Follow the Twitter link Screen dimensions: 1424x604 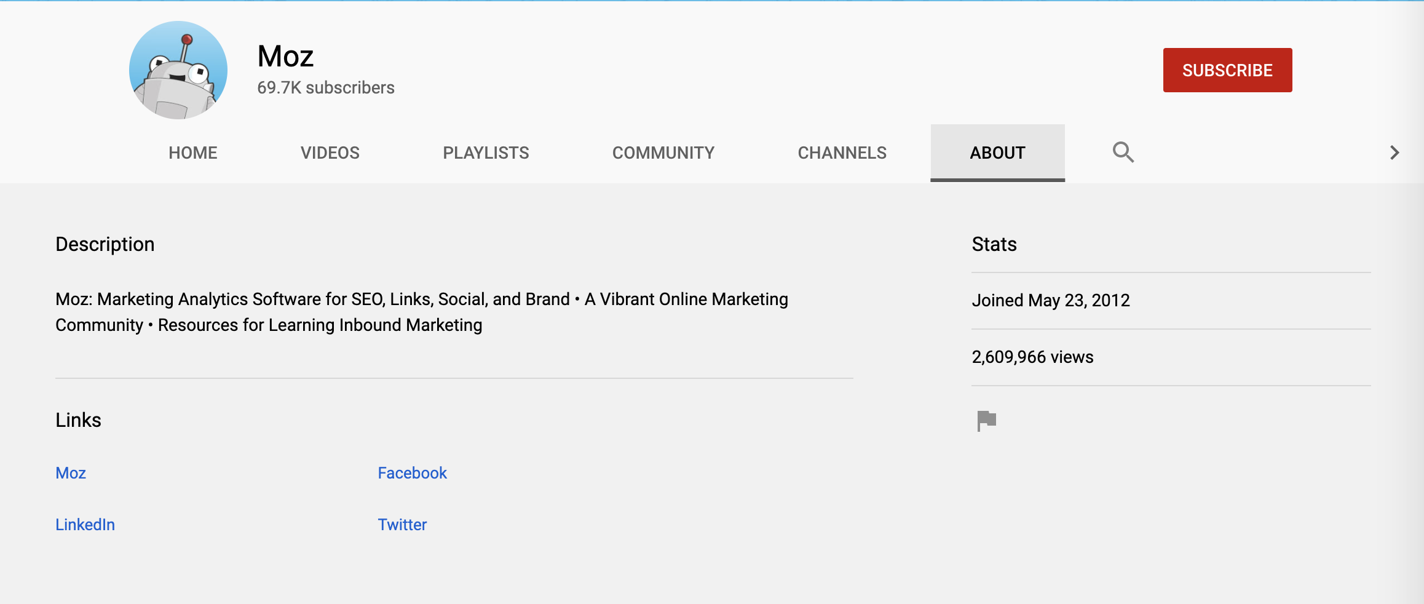[x=402, y=525]
